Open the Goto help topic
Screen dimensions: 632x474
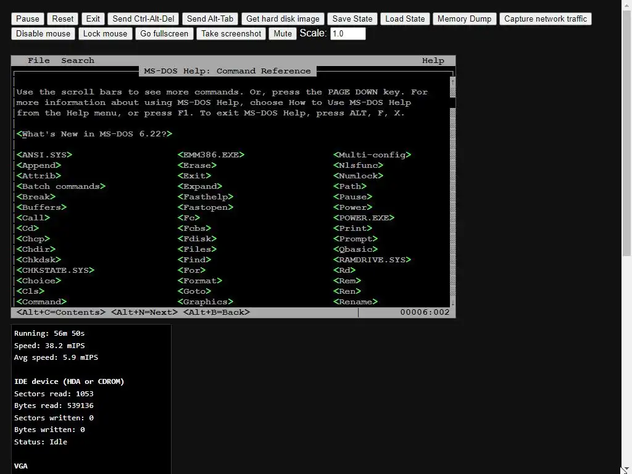point(194,291)
